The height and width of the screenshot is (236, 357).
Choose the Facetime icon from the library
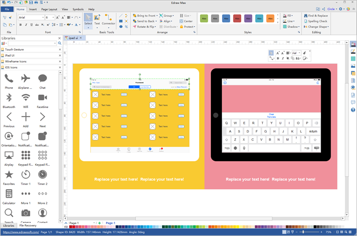42,98
